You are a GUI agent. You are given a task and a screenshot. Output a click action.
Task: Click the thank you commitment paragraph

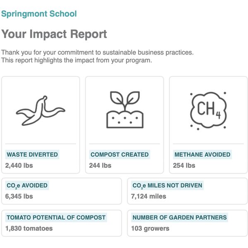coord(97,56)
